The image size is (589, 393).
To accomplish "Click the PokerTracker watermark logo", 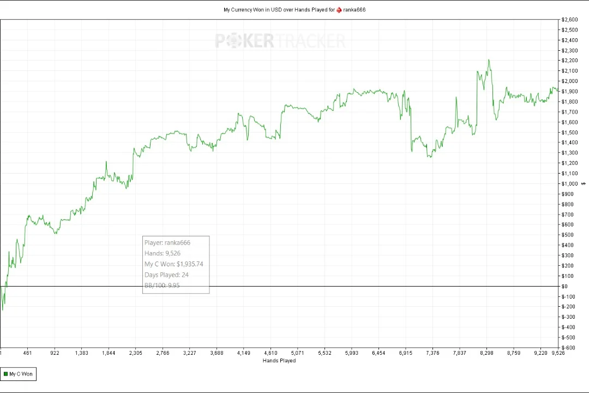I will [x=280, y=41].
